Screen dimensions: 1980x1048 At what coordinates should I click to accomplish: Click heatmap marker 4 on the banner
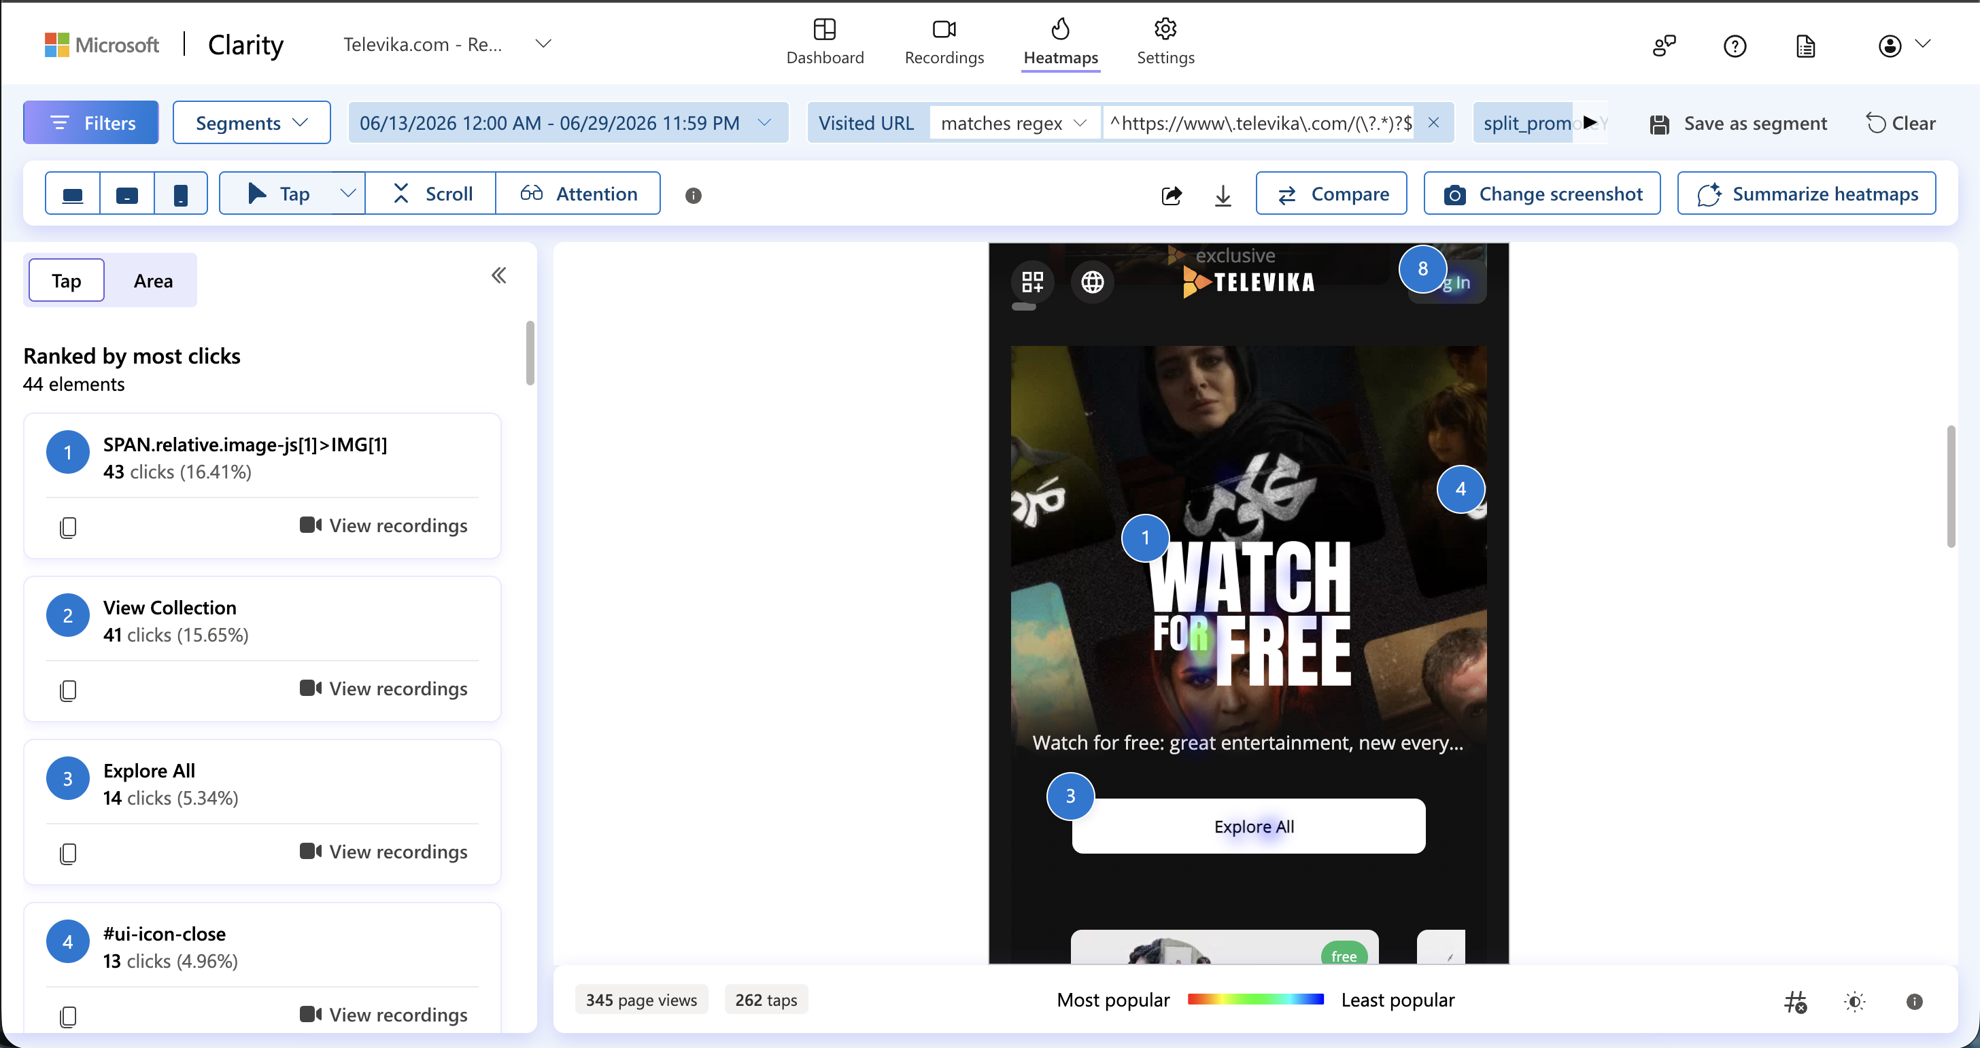click(1461, 489)
